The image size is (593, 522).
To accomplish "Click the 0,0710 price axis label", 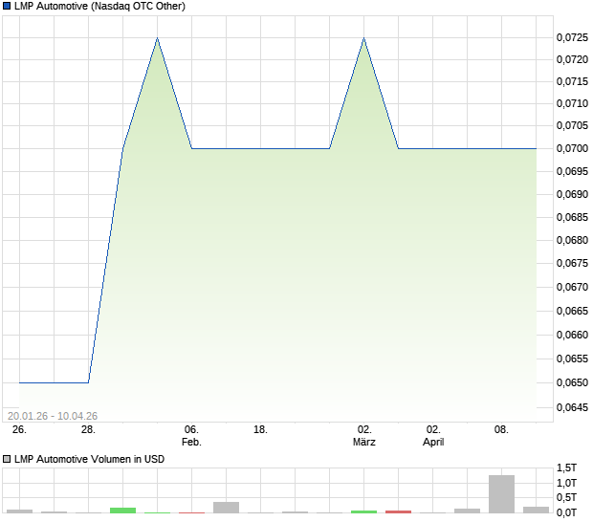I will (x=572, y=103).
